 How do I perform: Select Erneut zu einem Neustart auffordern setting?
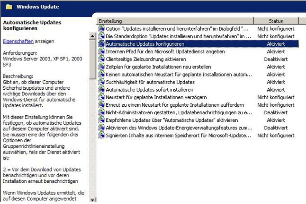point(175,105)
